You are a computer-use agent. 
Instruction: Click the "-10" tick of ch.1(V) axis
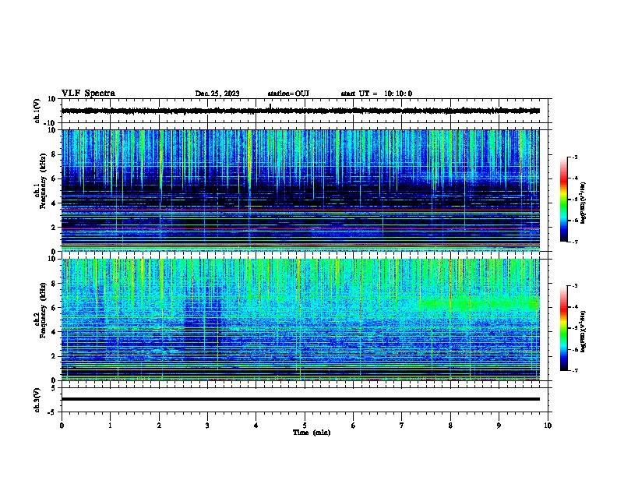click(x=51, y=122)
